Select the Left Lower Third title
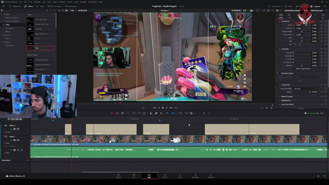Image resolution: width=329 pixels, height=185 pixels. click(41, 20)
